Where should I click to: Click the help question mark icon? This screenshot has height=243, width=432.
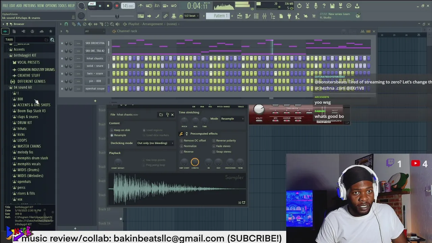(324, 6)
